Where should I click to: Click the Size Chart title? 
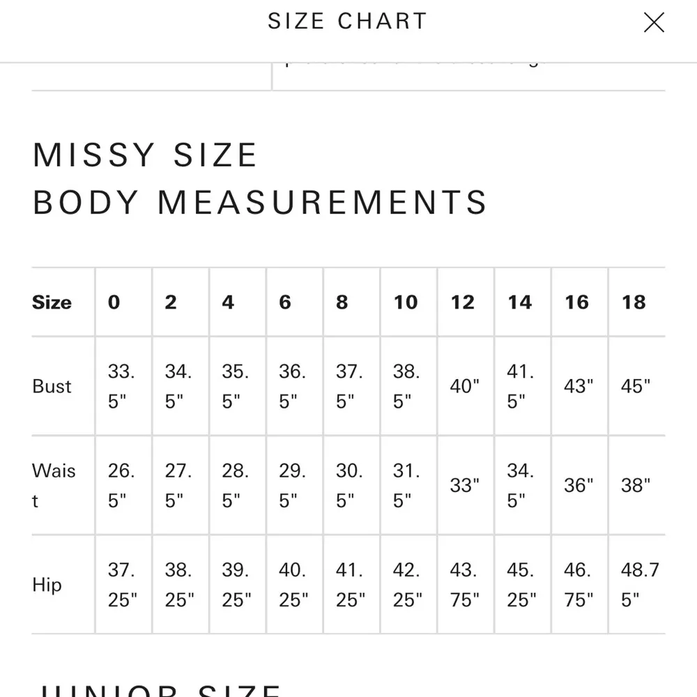(x=347, y=21)
